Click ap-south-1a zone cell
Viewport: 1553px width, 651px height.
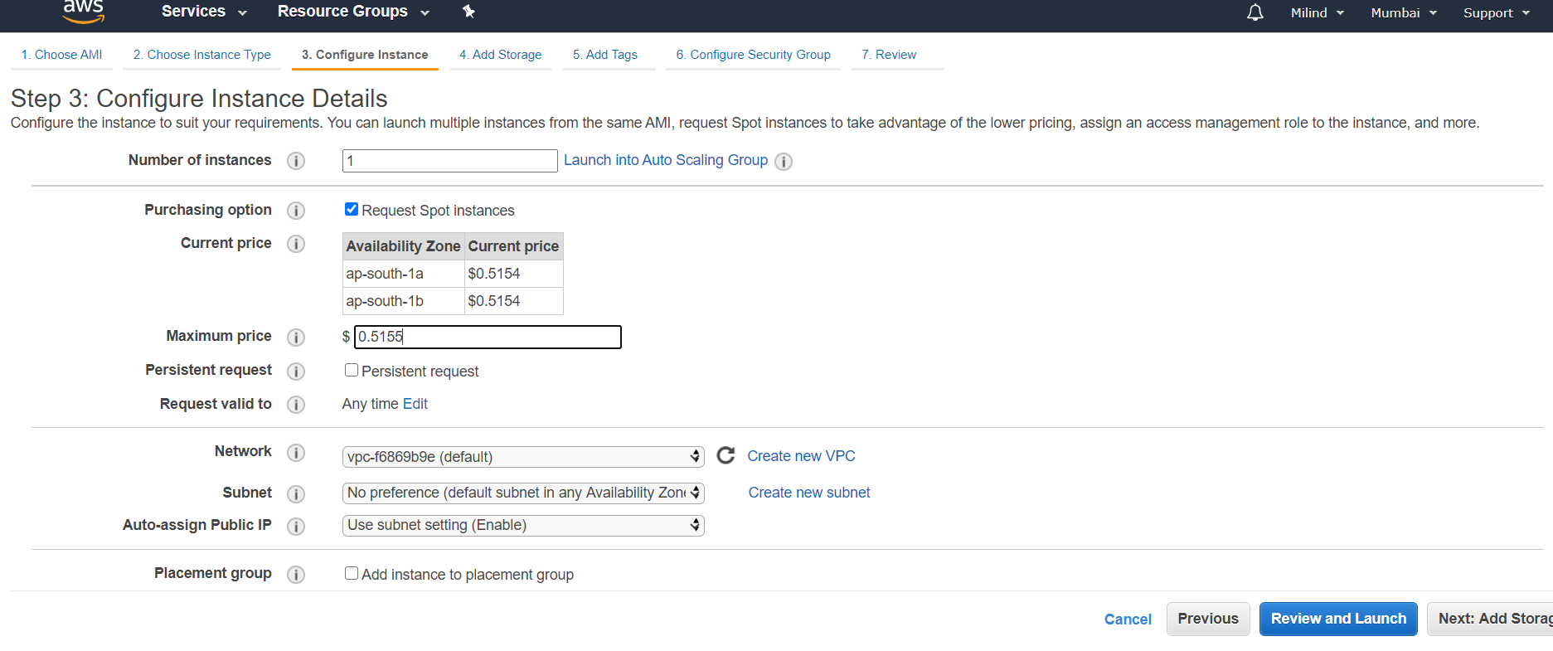tap(403, 274)
